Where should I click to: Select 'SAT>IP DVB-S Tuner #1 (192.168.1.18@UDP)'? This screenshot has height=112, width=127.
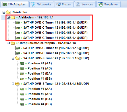click(56, 58)
